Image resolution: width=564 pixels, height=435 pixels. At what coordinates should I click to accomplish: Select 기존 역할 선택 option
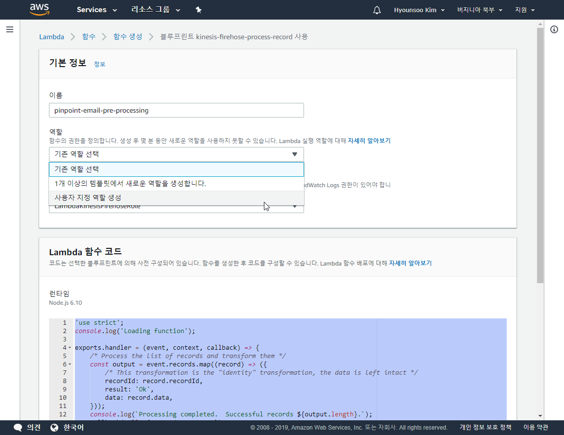coord(176,169)
